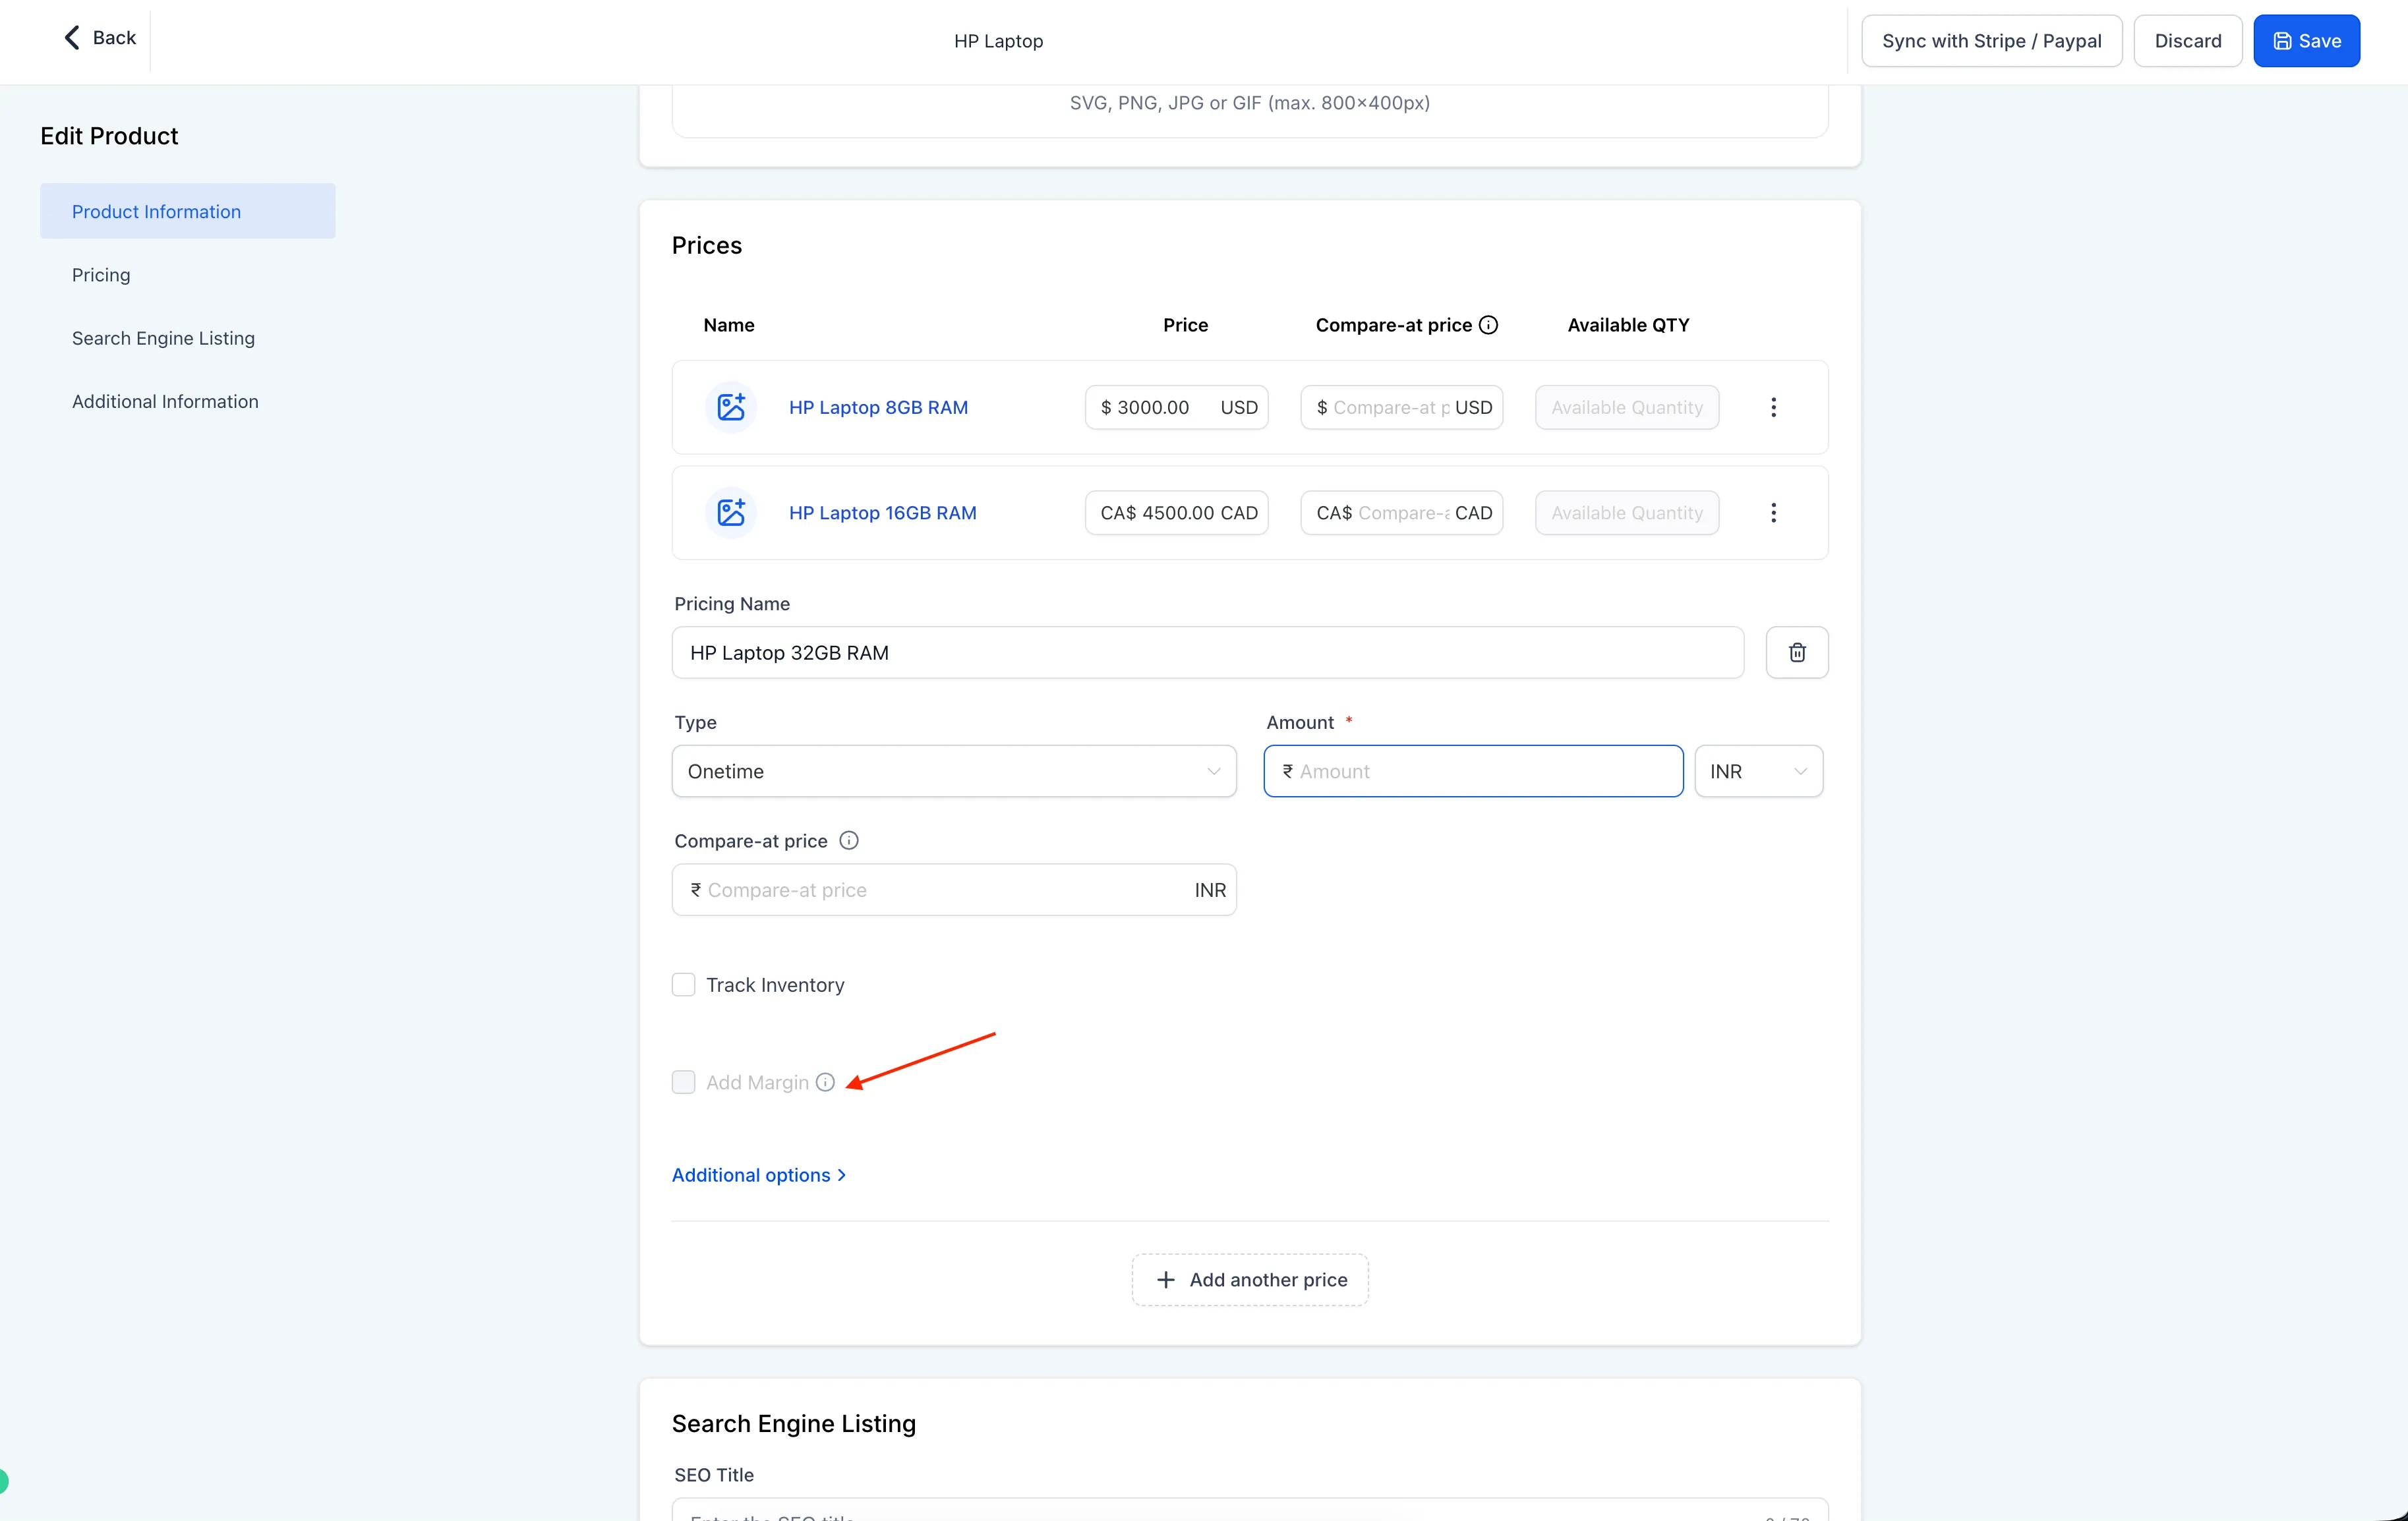The width and height of the screenshot is (2408, 1521).
Task: Click inside the Amount input field
Action: coord(1472,771)
